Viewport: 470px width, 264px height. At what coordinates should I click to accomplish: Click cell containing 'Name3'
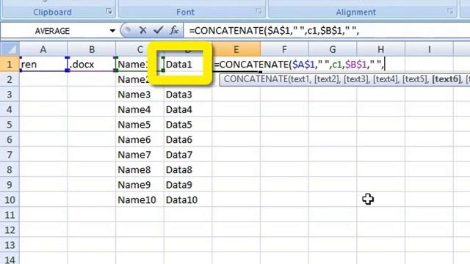coord(140,95)
